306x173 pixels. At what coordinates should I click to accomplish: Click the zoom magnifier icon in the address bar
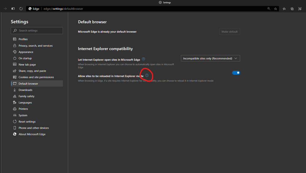click(269, 9)
